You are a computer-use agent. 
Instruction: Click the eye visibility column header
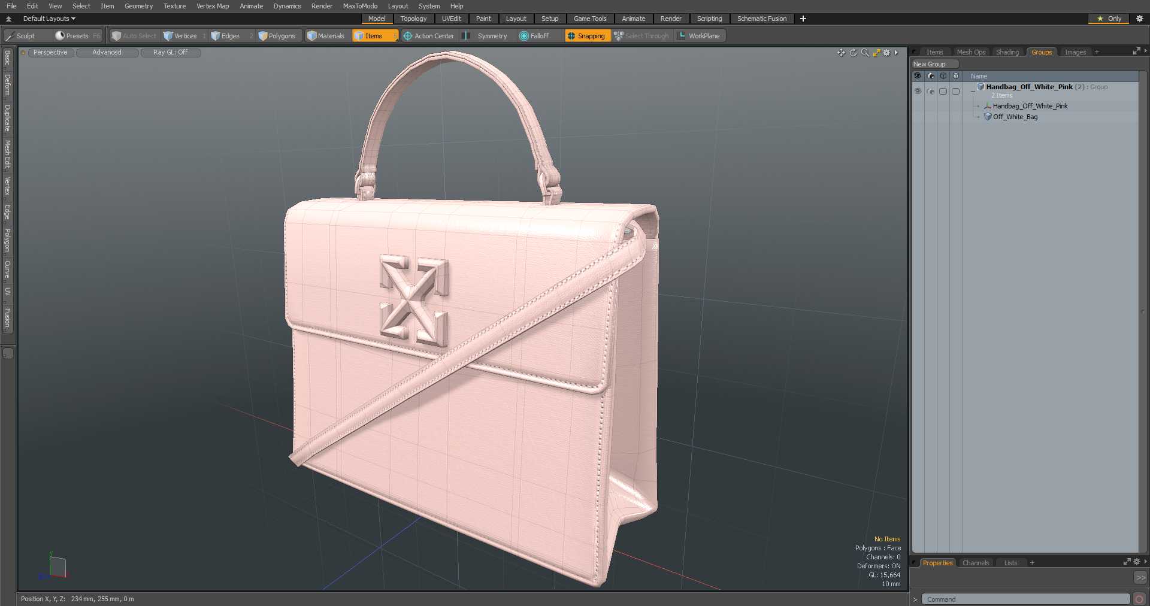pyautogui.click(x=918, y=76)
